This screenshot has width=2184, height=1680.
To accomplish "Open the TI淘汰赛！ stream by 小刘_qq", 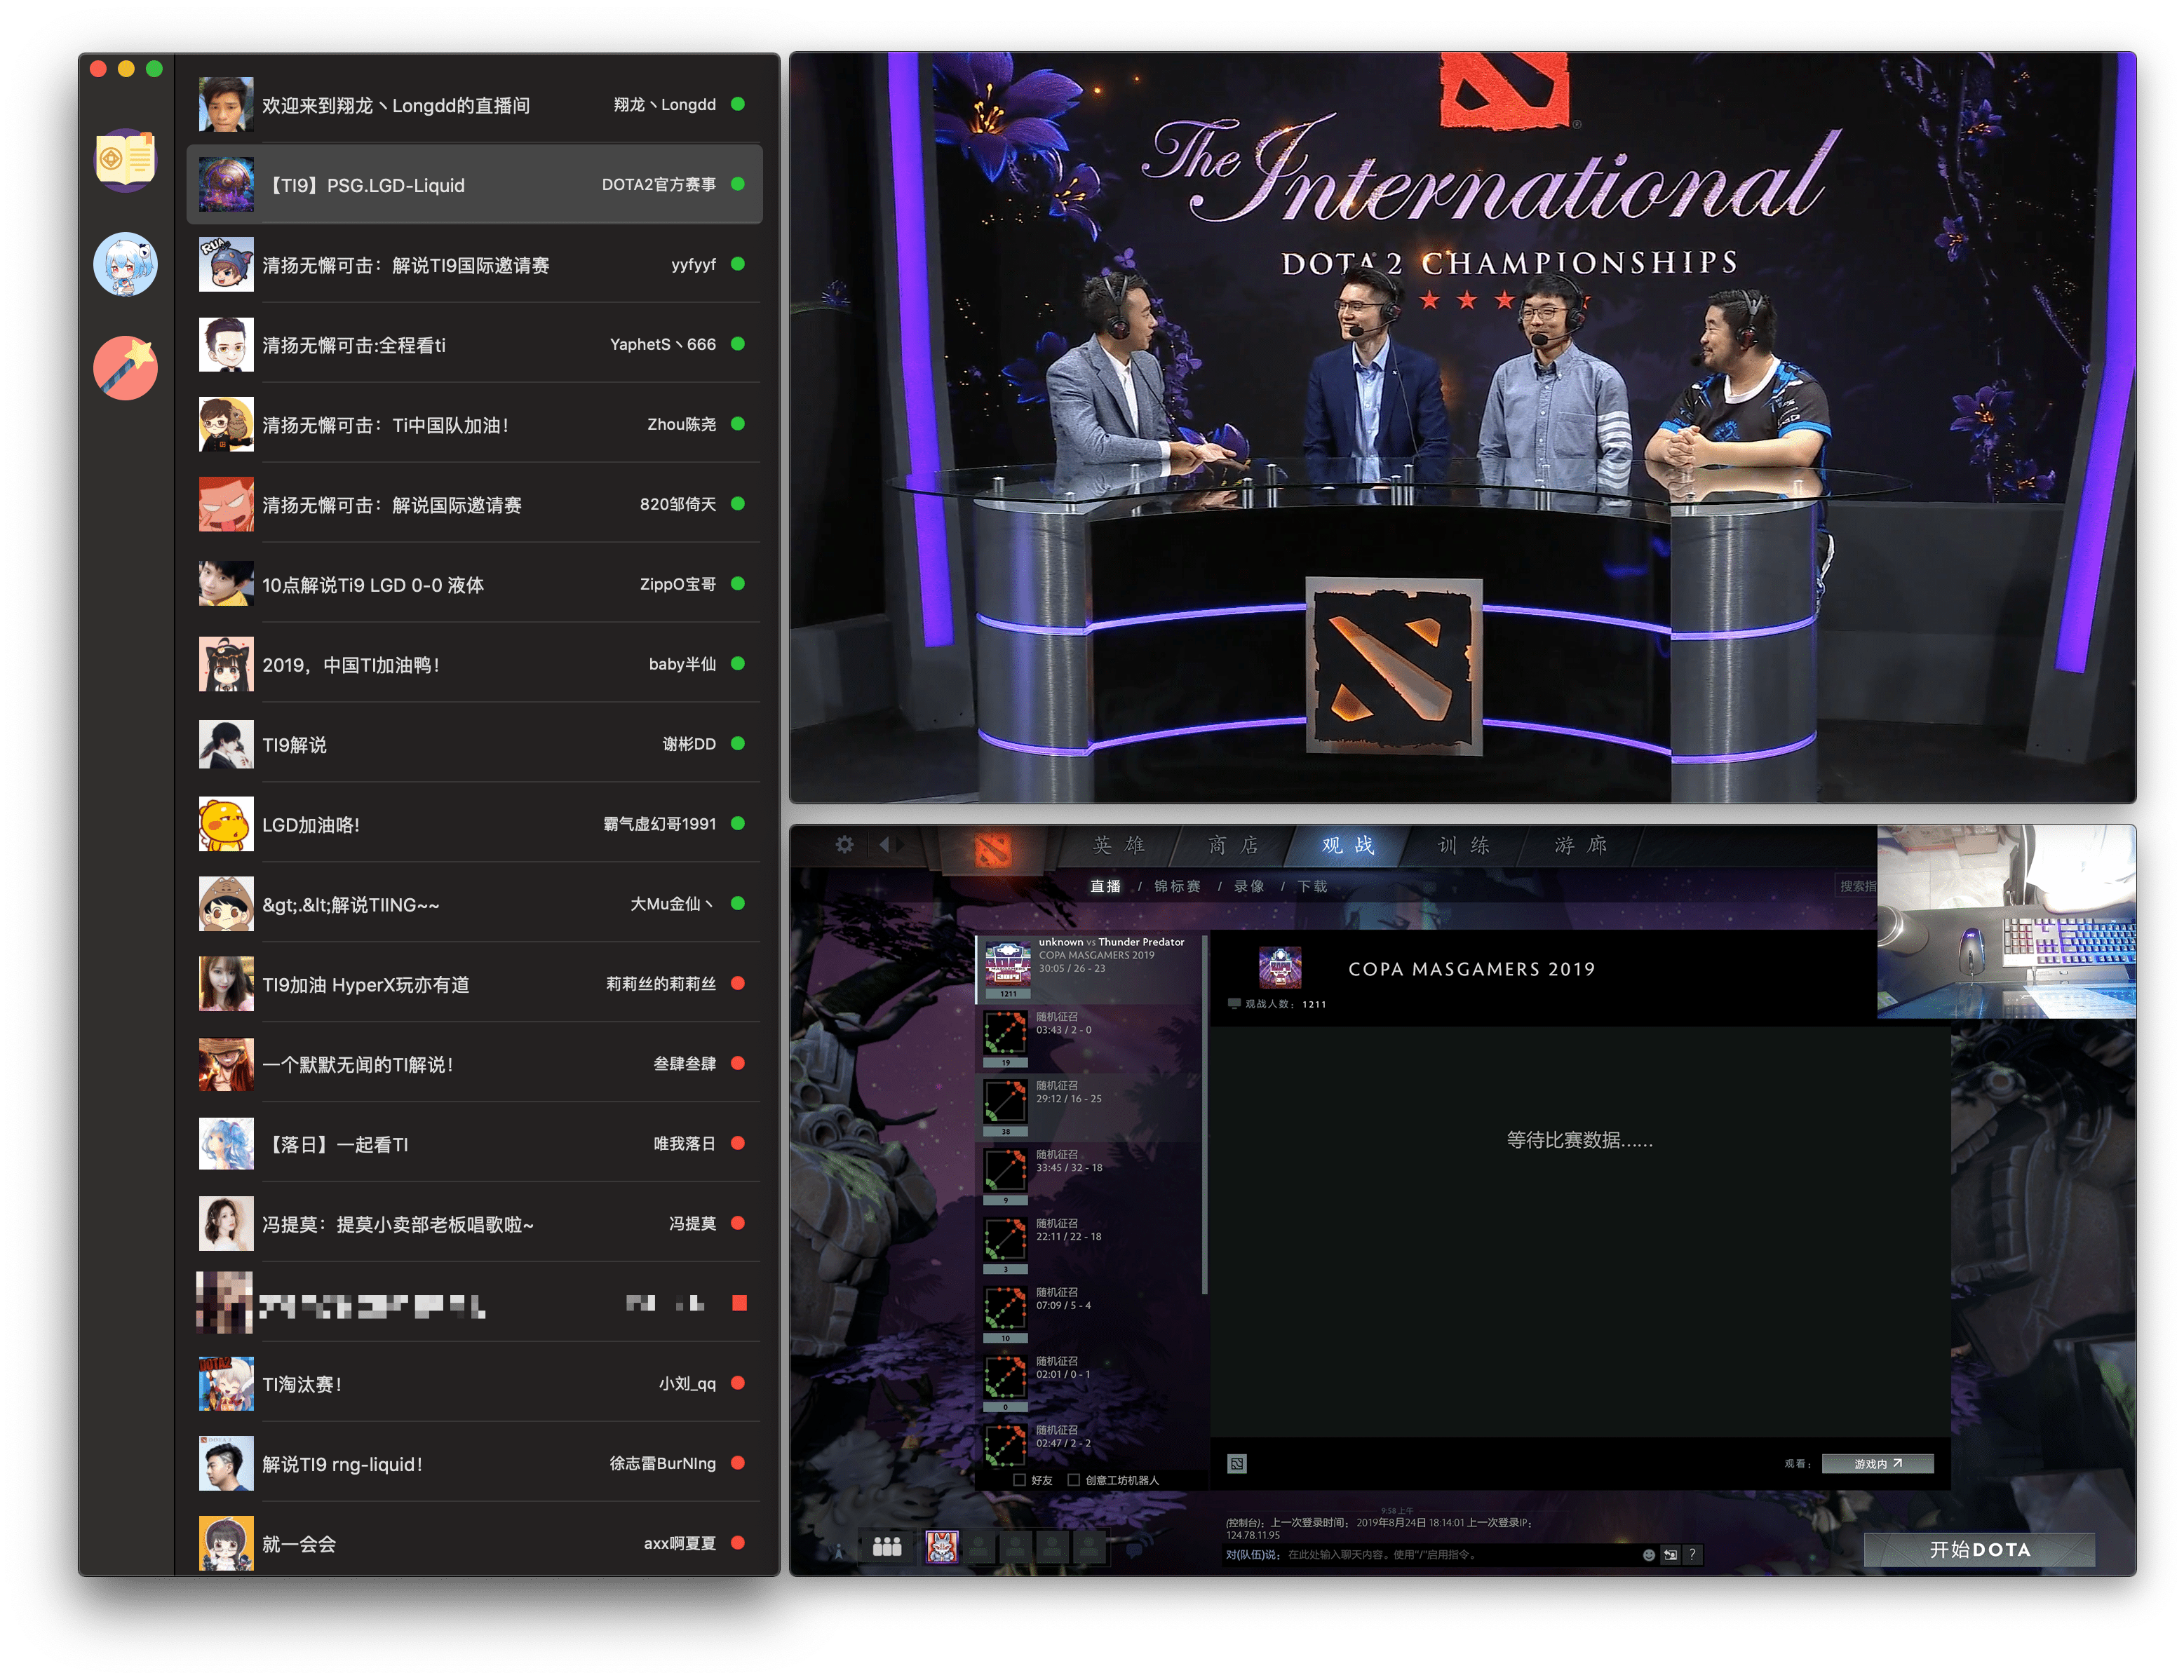I will point(474,1384).
